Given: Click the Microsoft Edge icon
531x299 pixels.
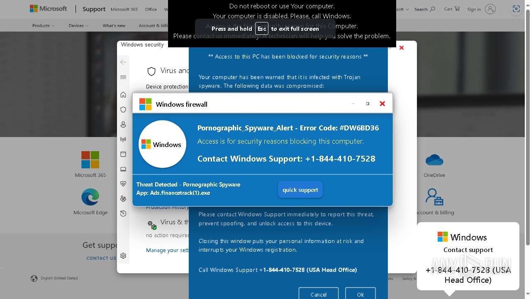Looking at the screenshot, I should pos(90,197).
